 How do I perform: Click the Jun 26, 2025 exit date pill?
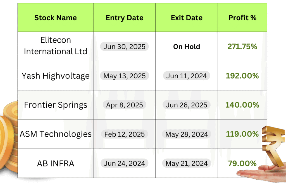187,105
